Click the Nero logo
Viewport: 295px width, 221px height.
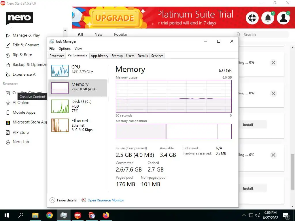click(19, 18)
